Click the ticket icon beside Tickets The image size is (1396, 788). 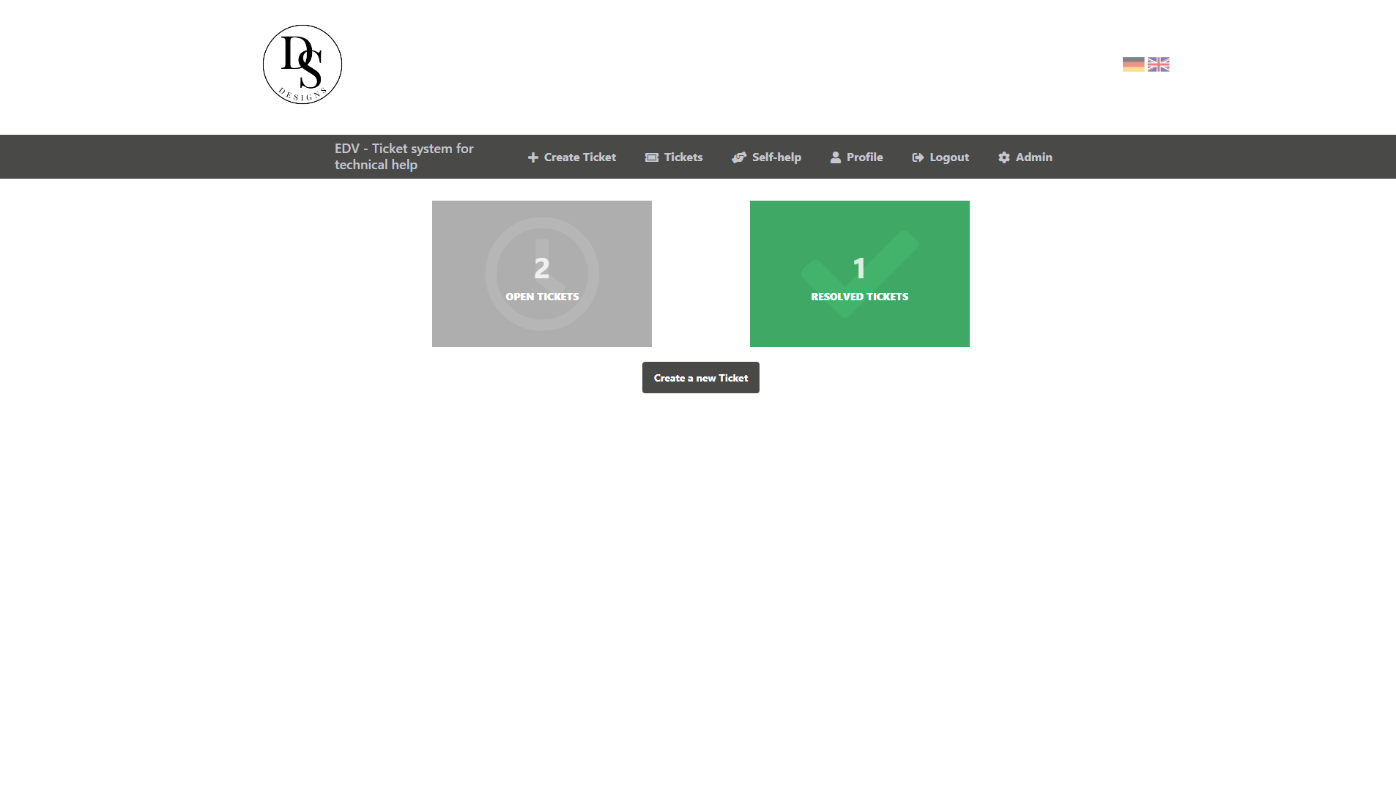pos(651,157)
